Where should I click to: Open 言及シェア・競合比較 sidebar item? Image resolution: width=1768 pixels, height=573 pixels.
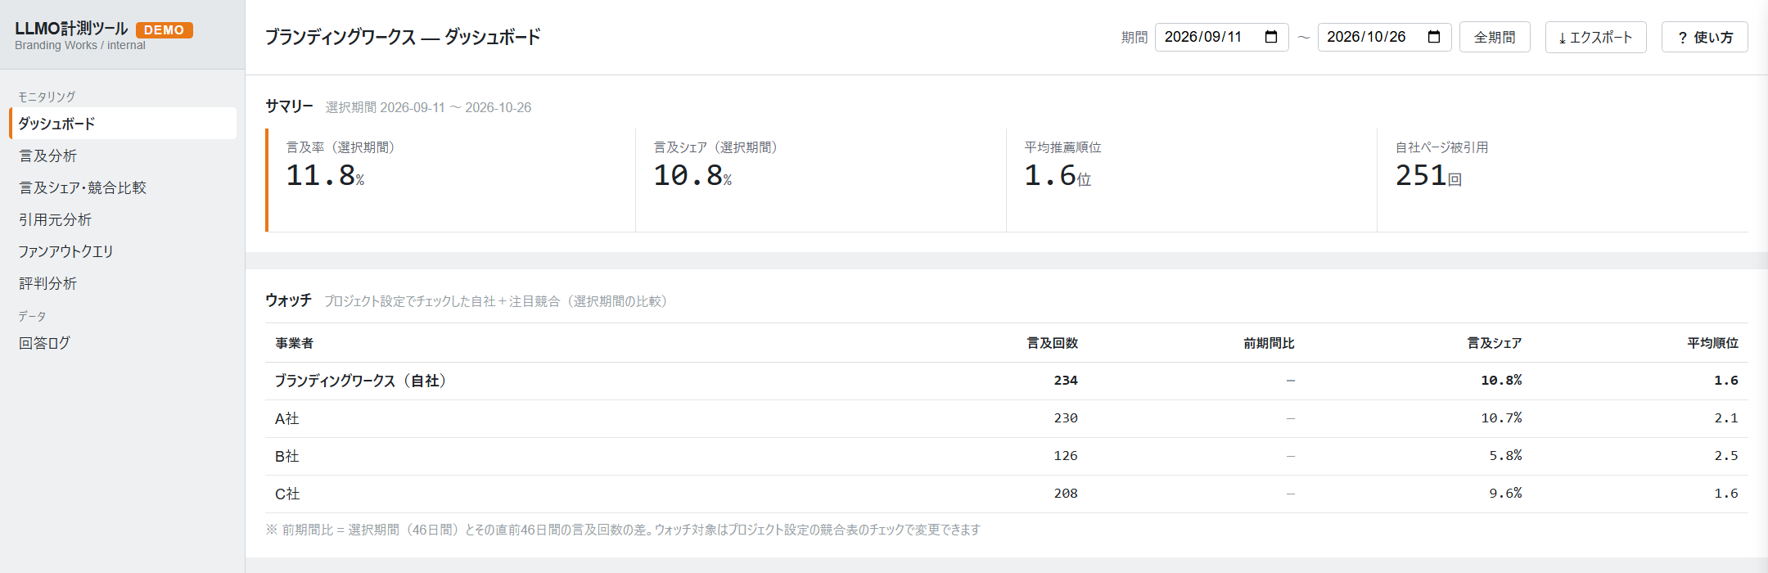(123, 187)
